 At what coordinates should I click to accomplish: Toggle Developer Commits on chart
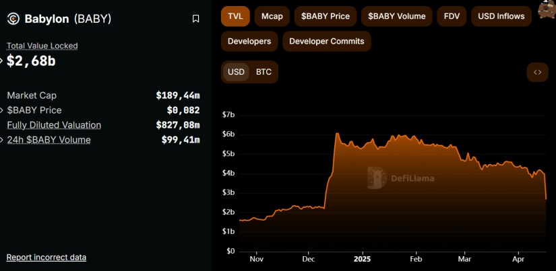[327, 41]
